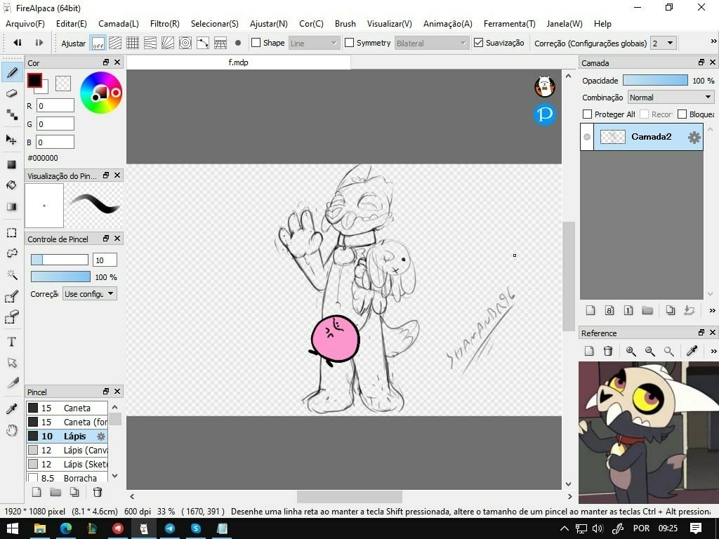Duplicate the layer in Camada panel

click(670, 310)
